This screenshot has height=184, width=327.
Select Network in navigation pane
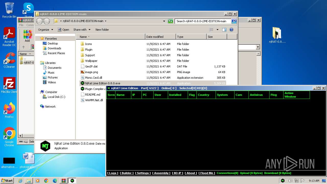50,107
